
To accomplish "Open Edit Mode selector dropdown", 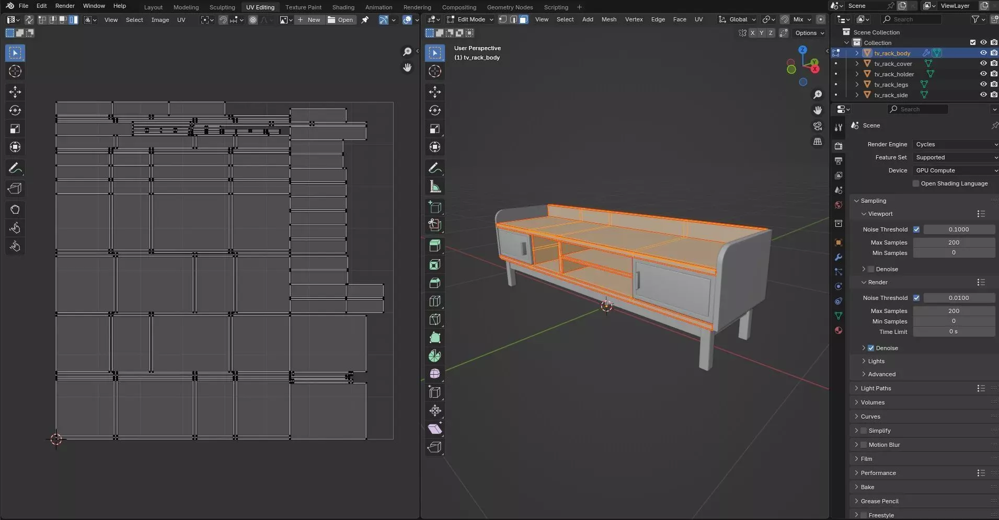I will (x=470, y=19).
